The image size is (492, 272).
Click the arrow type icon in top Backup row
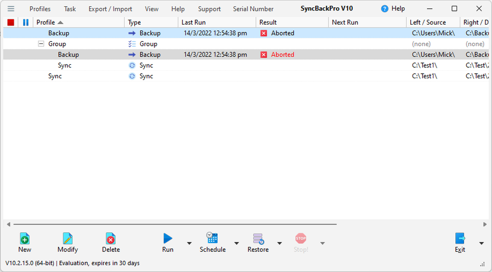pyautogui.click(x=132, y=33)
